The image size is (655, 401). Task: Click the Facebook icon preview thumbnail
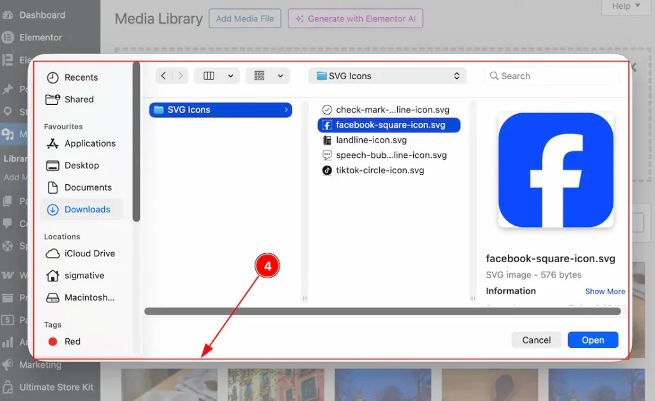coord(555,170)
